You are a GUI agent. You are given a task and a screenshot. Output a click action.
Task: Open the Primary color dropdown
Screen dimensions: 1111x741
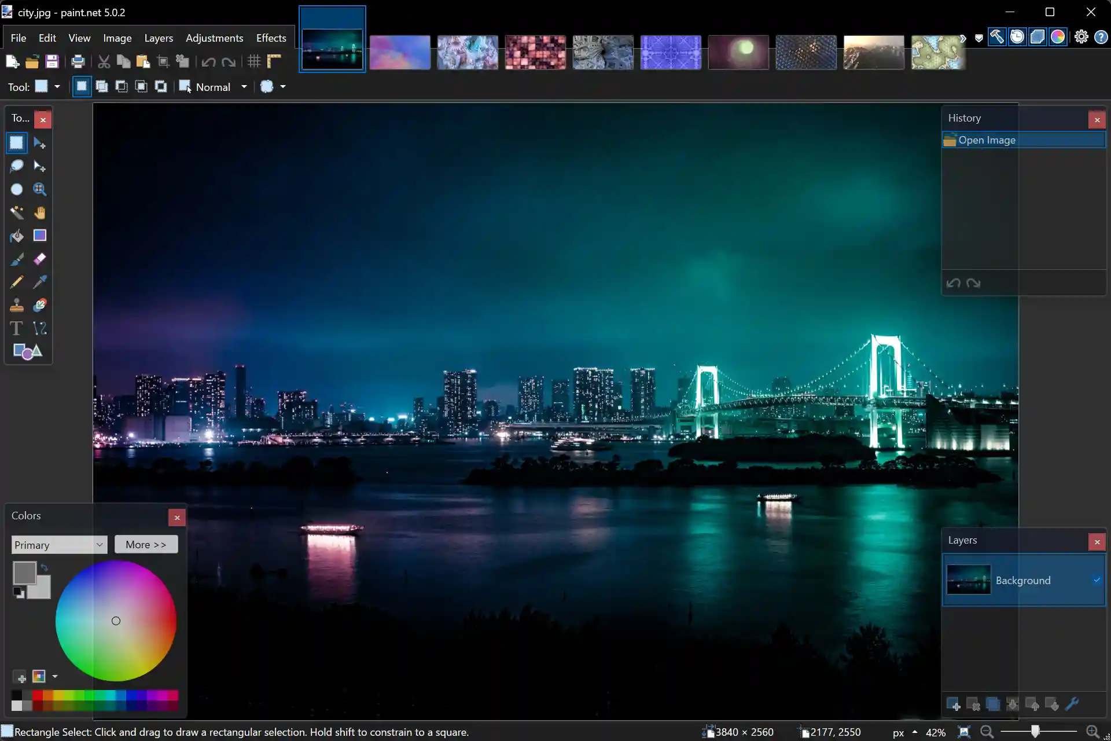pyautogui.click(x=59, y=545)
